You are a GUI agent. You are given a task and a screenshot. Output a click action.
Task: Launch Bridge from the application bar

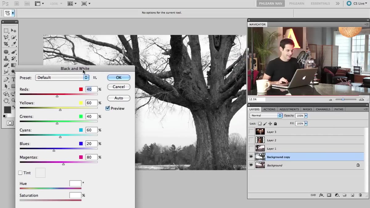17,4
